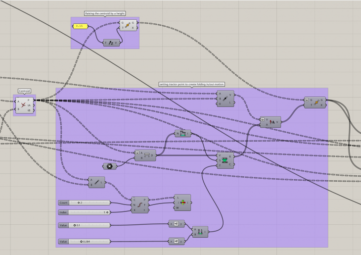The width and height of the screenshot is (361, 255).
Task: Click the "Raising the centroid by a height" label
Action: tap(105, 13)
